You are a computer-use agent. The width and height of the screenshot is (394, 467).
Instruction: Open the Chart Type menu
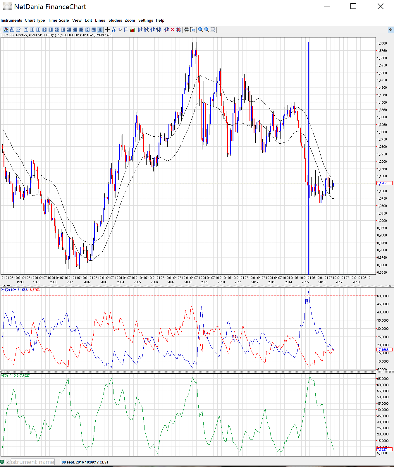click(x=35, y=20)
